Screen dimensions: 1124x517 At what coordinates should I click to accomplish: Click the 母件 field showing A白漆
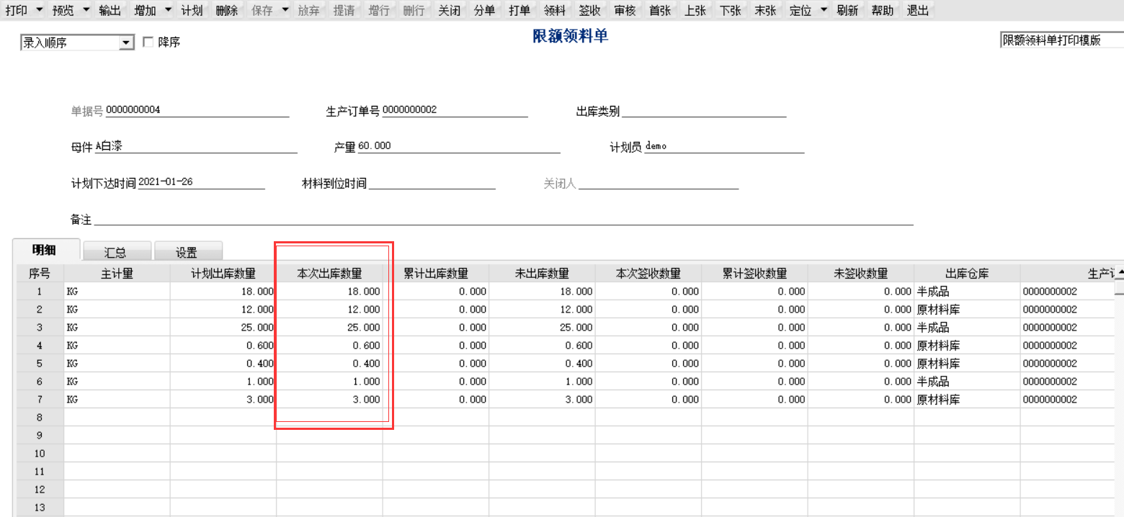pos(197,146)
